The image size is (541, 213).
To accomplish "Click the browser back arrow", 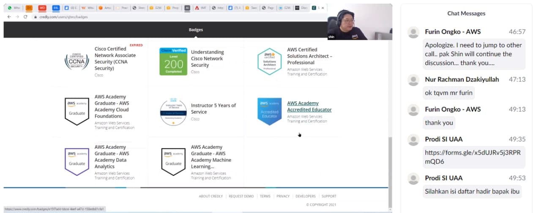I will coord(9,16).
